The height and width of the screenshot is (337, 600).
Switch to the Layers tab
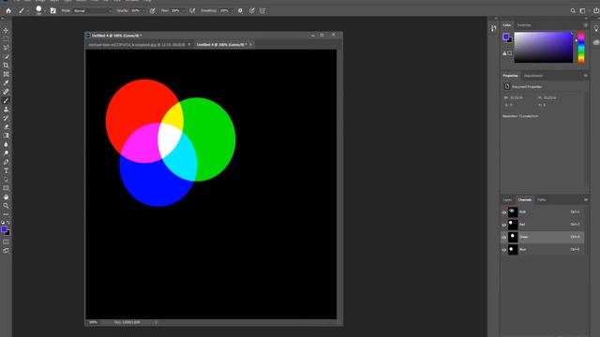coord(507,199)
